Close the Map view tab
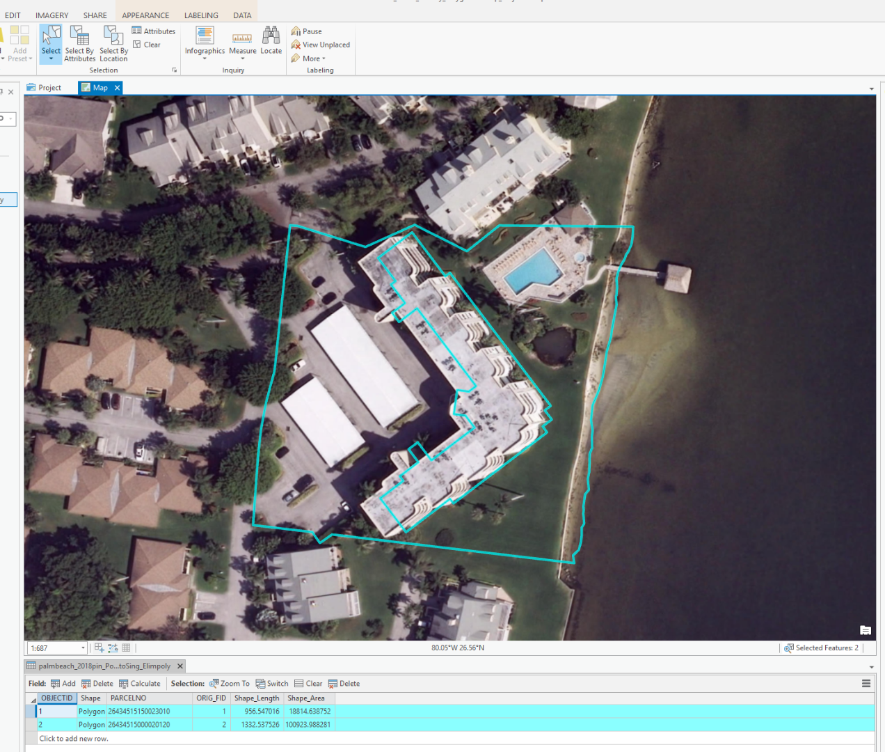 117,88
